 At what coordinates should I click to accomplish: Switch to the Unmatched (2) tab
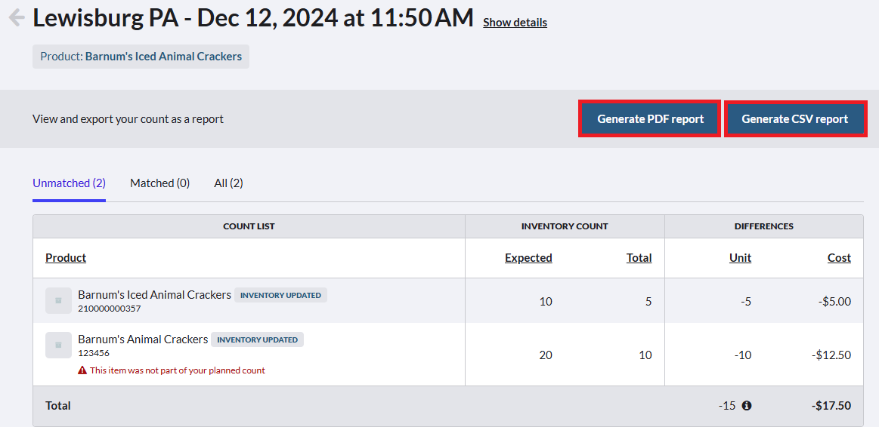pos(69,183)
